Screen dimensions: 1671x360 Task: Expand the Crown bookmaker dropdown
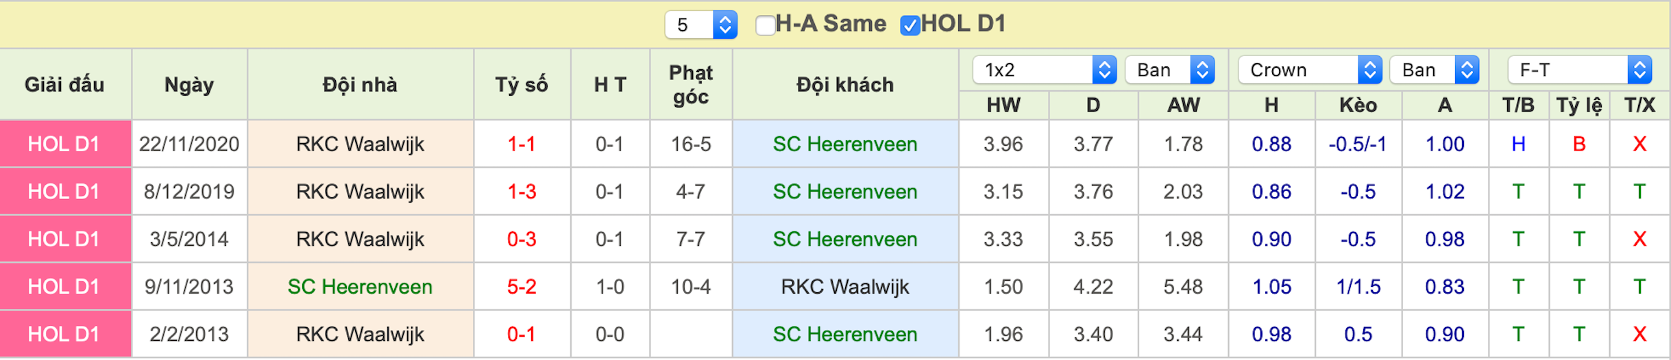1310,70
